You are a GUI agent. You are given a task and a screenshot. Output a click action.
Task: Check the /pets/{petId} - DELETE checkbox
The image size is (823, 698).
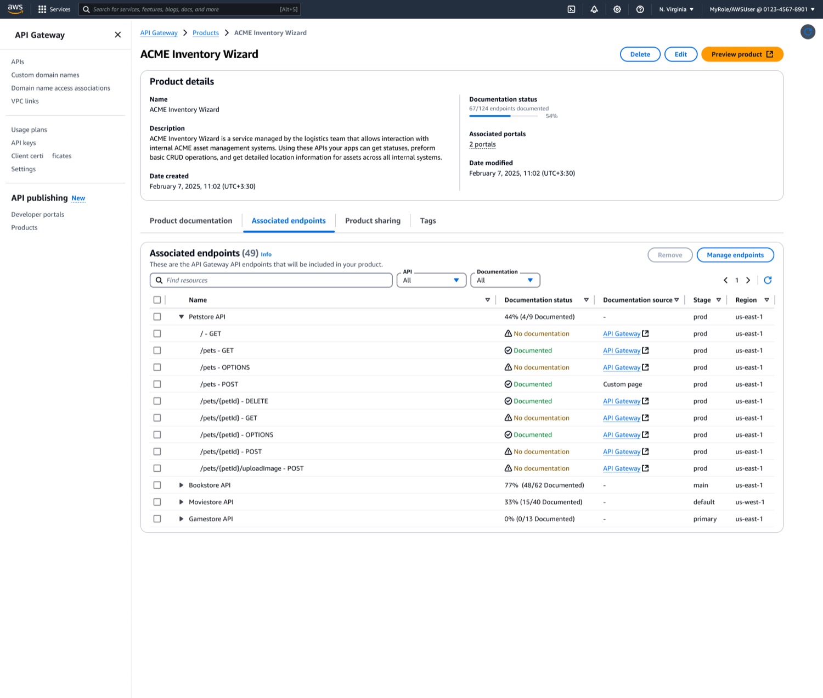[x=157, y=401]
